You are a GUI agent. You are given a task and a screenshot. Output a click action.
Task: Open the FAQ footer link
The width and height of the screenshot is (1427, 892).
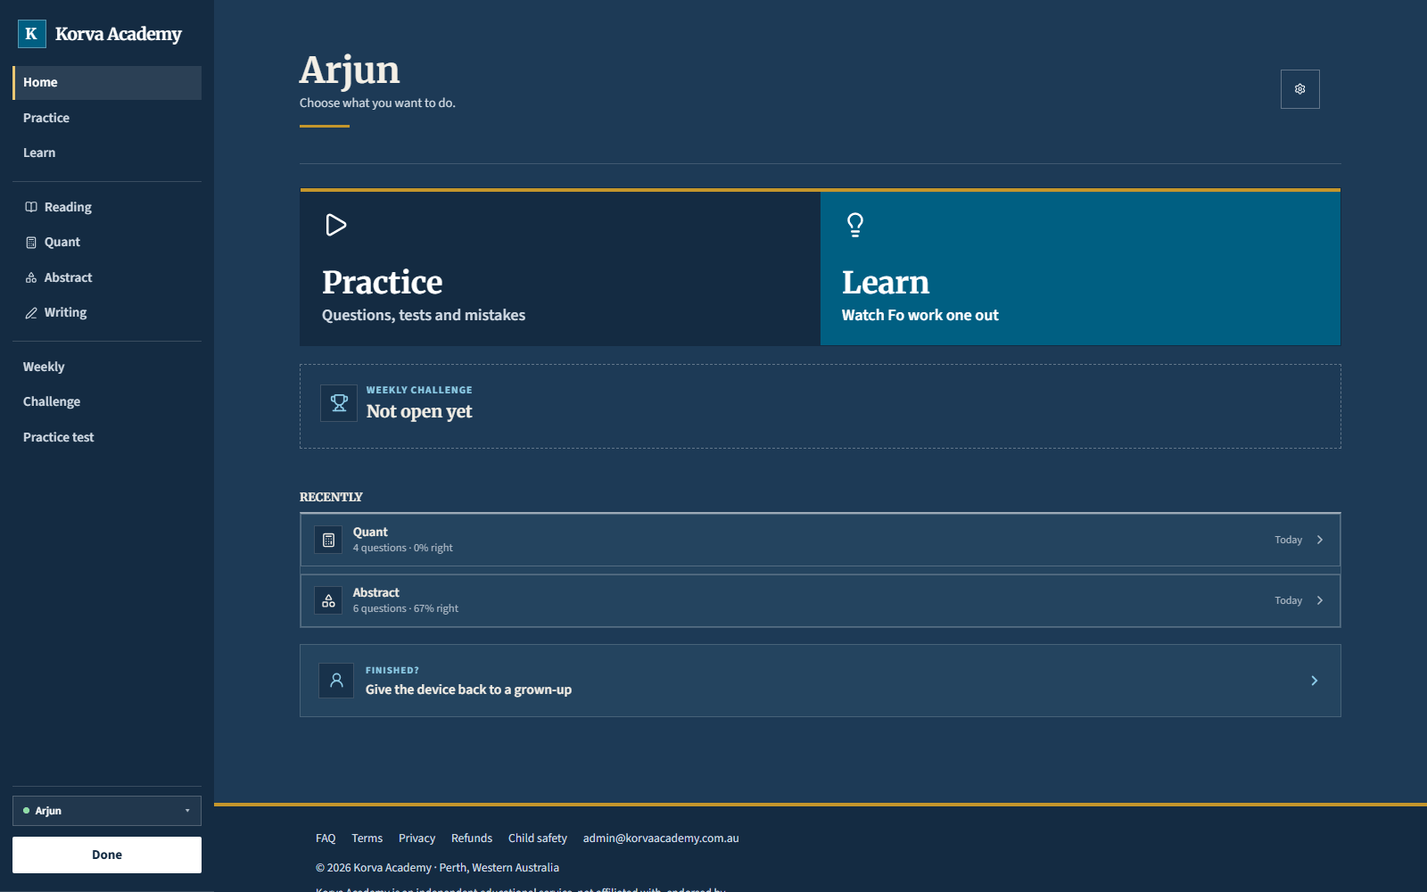(326, 838)
